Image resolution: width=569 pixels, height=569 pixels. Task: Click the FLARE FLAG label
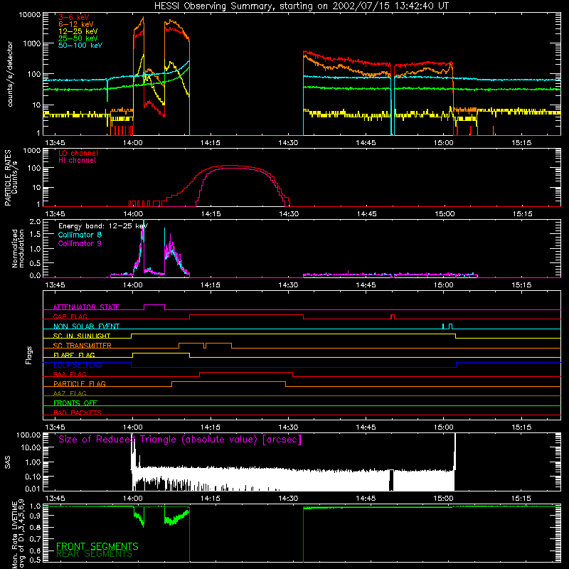click(x=74, y=355)
